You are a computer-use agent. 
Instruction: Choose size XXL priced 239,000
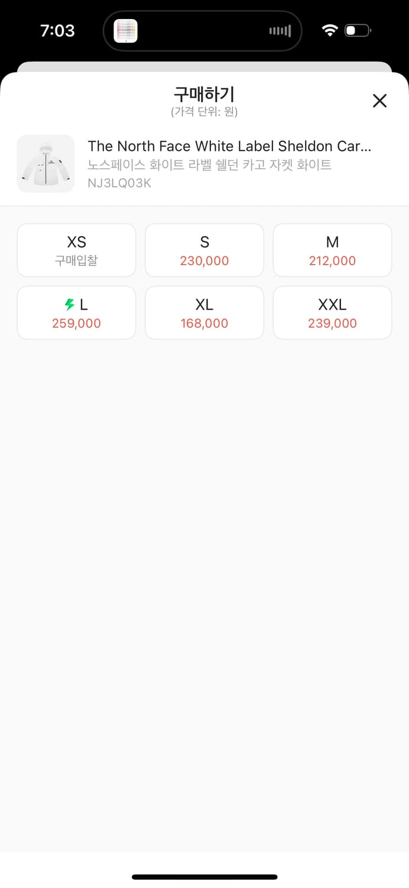click(332, 313)
